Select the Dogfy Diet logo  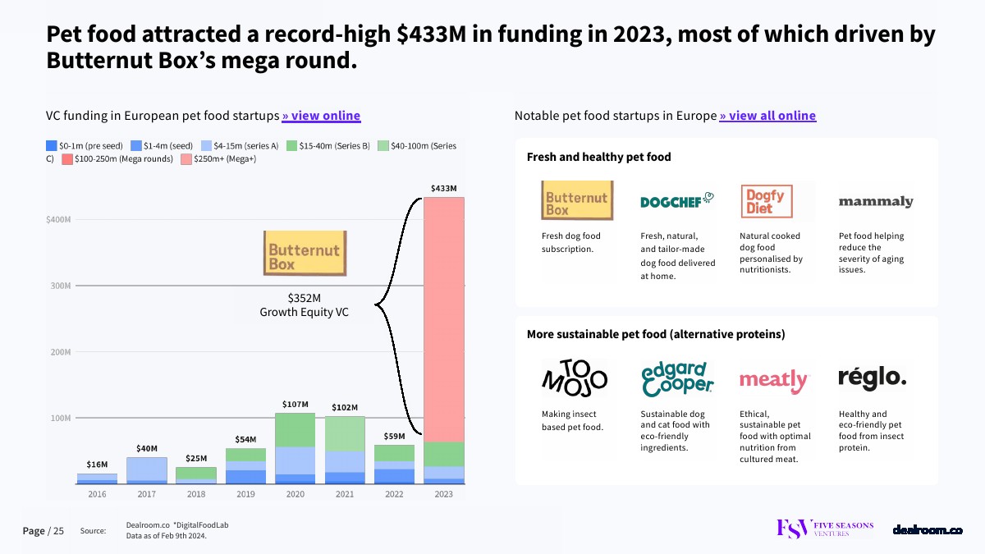point(766,202)
